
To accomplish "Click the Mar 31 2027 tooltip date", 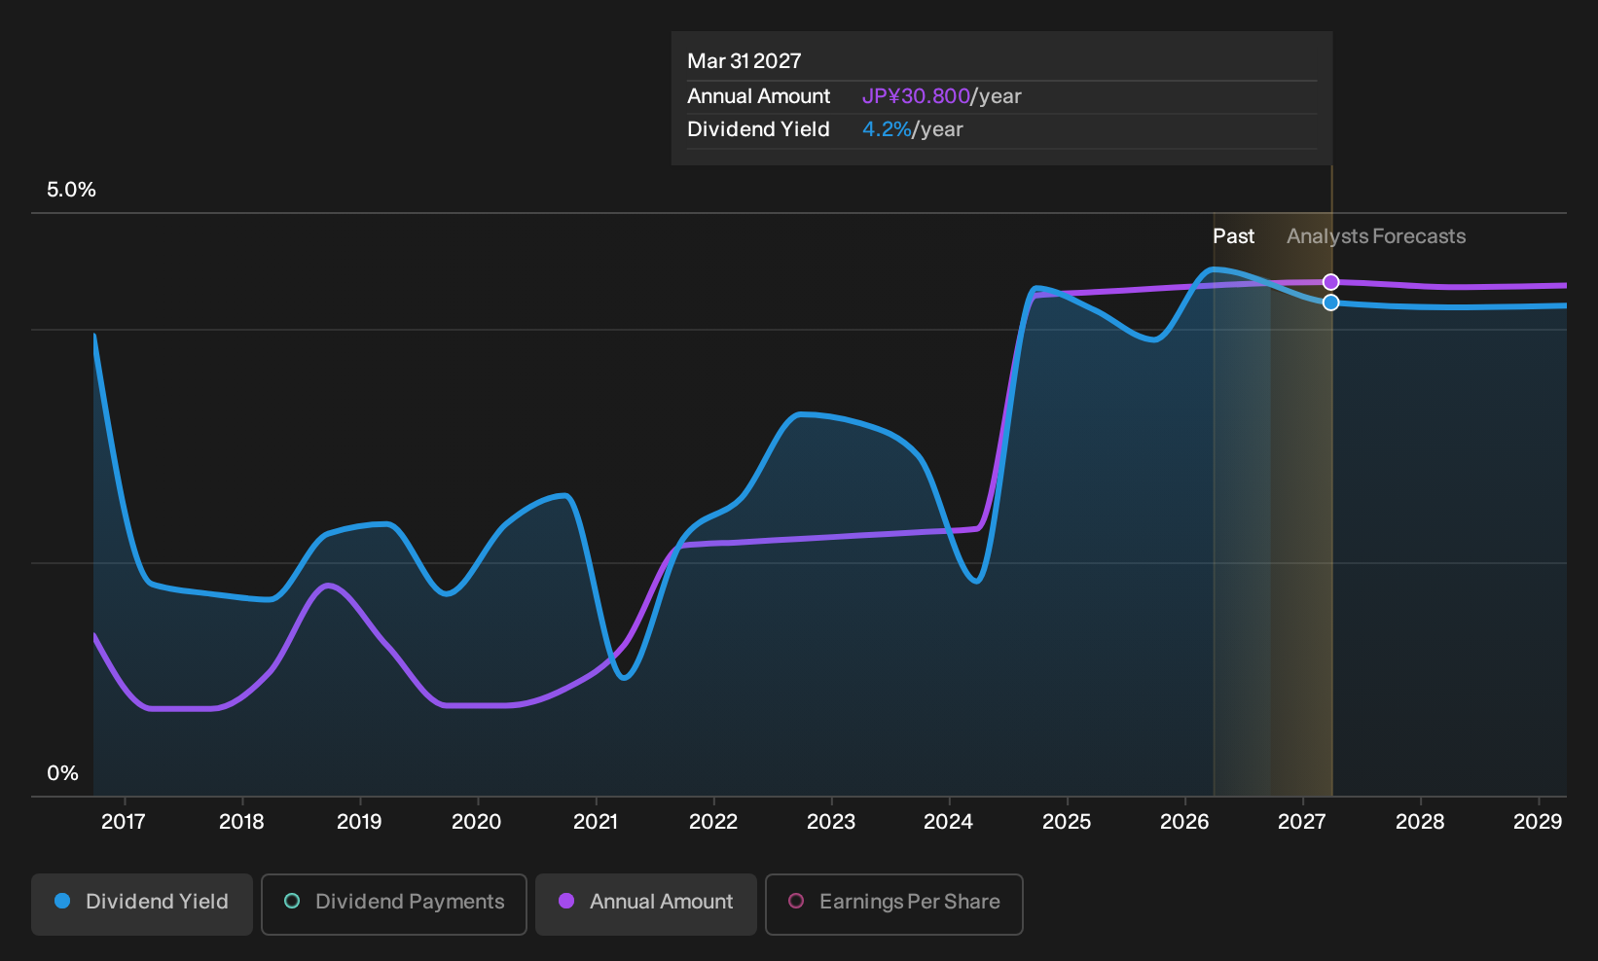I will tap(745, 61).
